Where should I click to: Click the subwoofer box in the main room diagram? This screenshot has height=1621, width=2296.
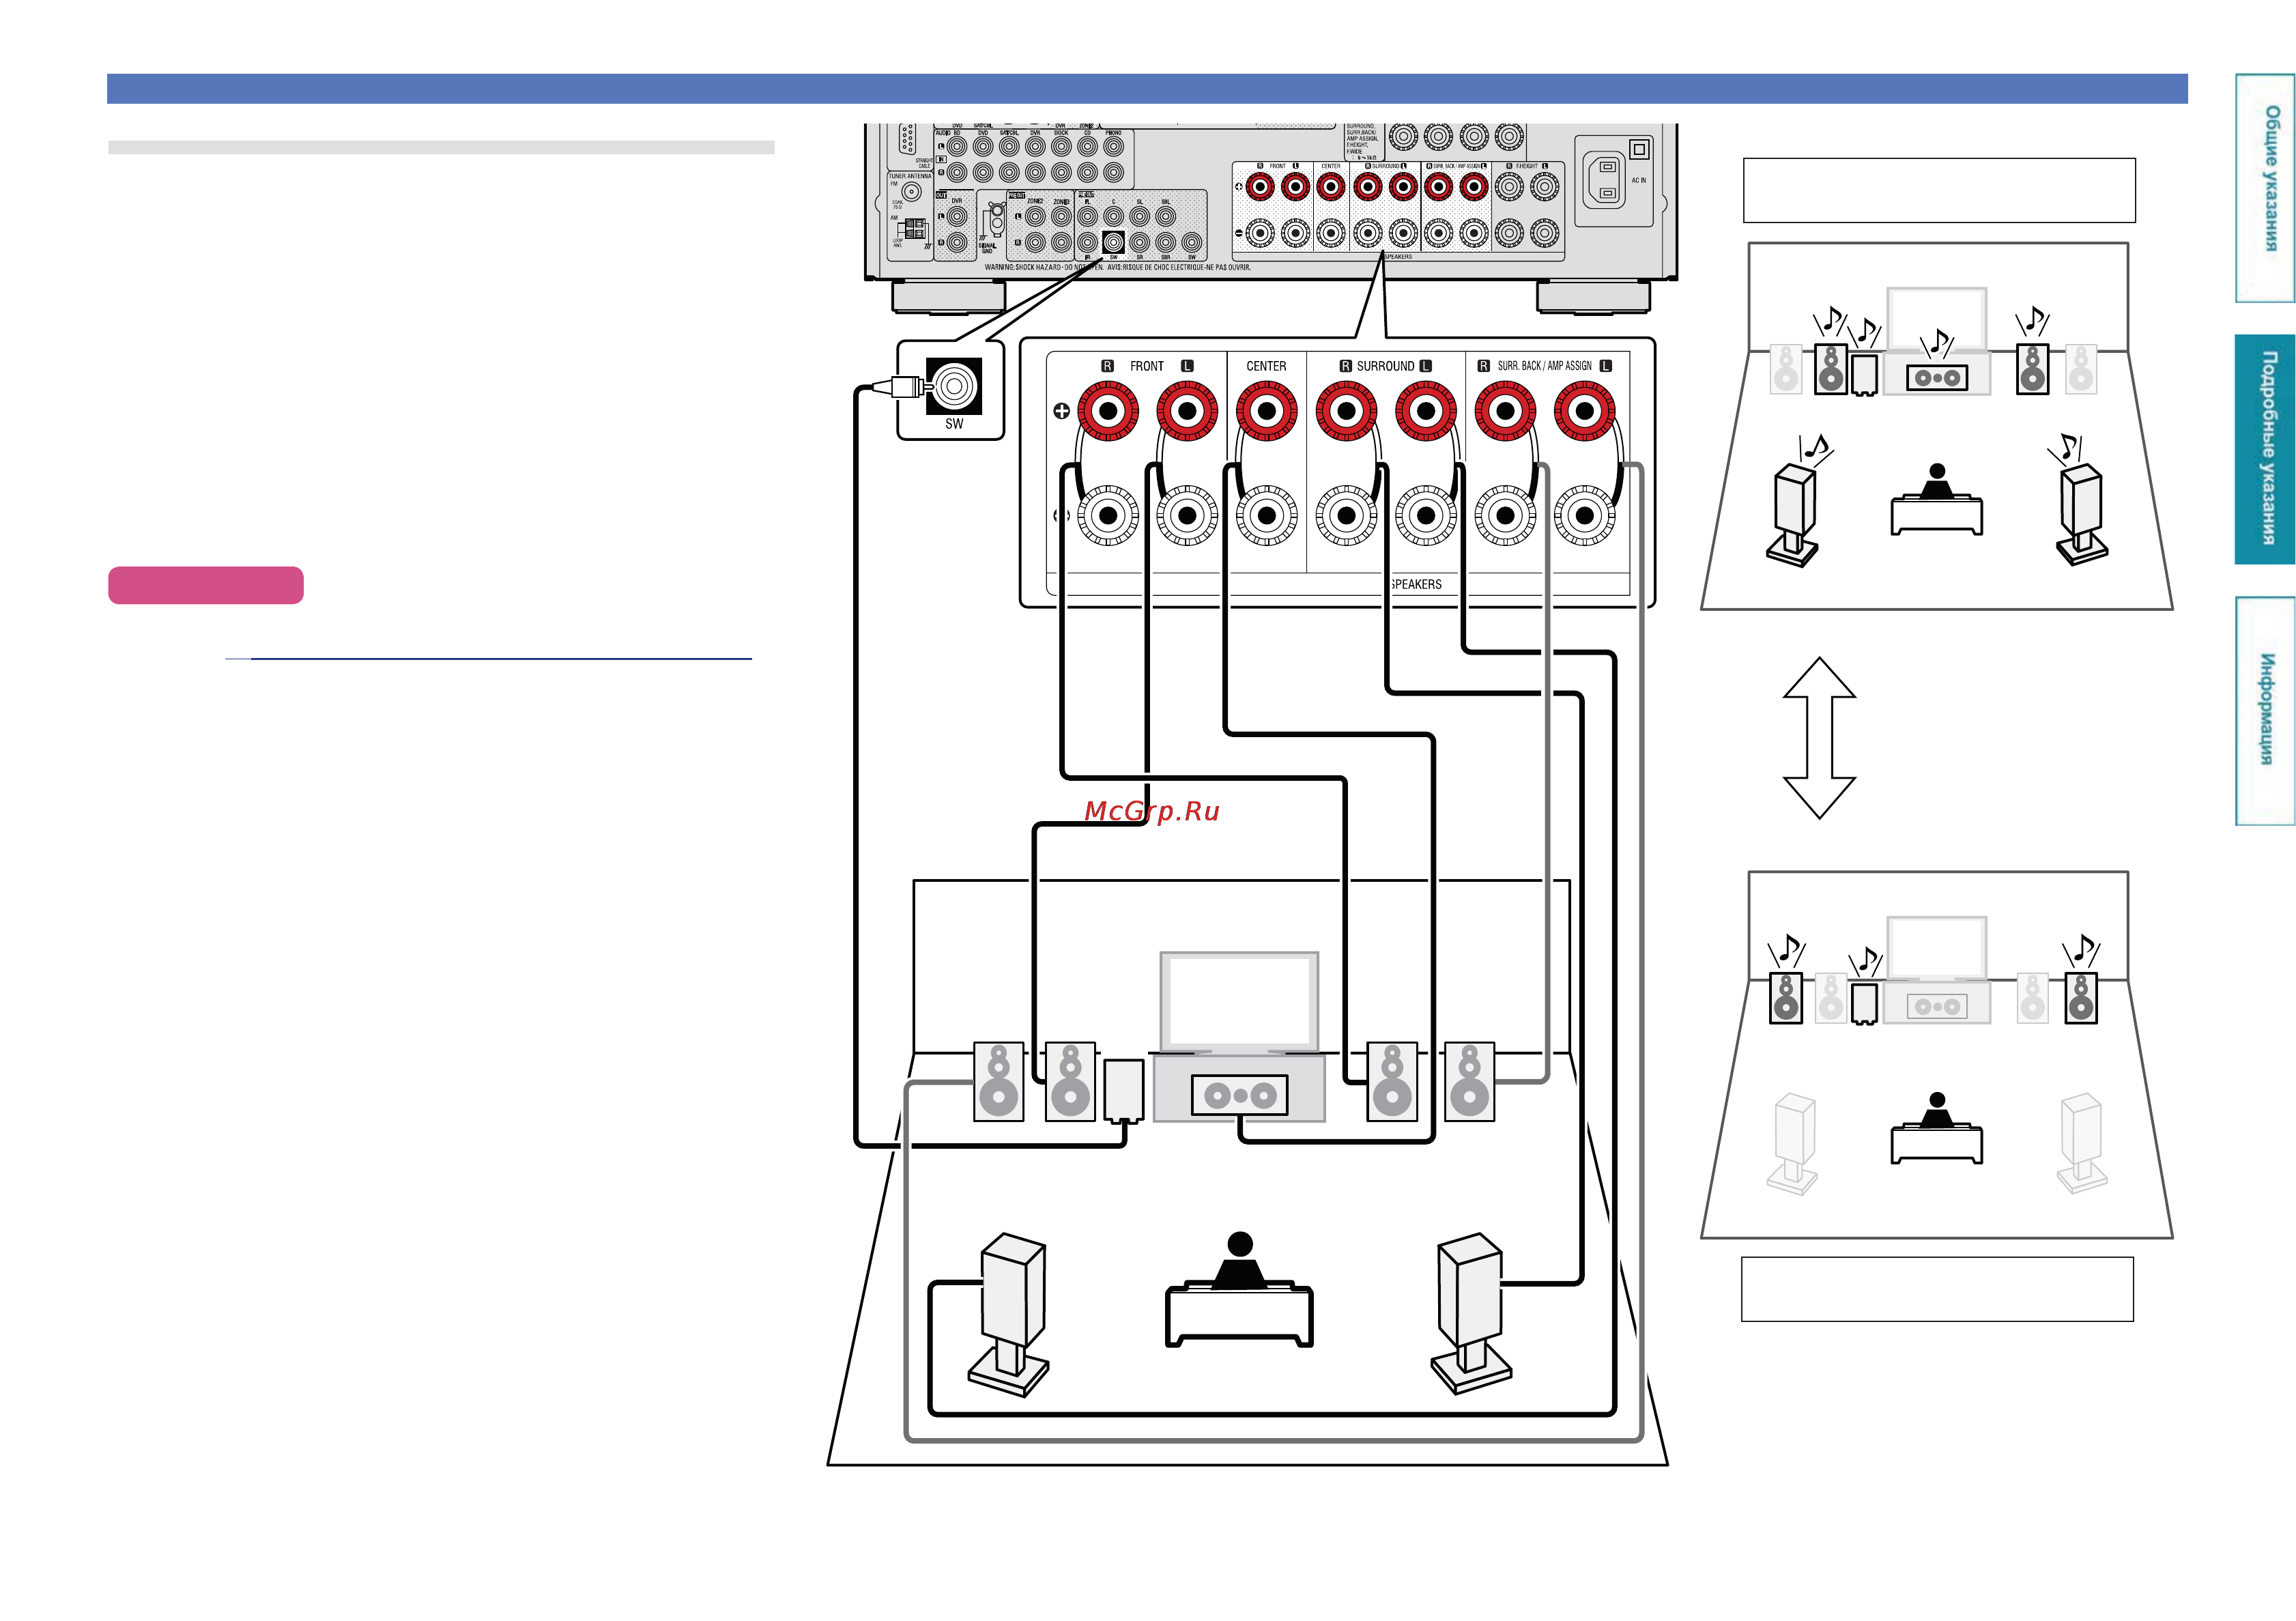(x=1124, y=1091)
